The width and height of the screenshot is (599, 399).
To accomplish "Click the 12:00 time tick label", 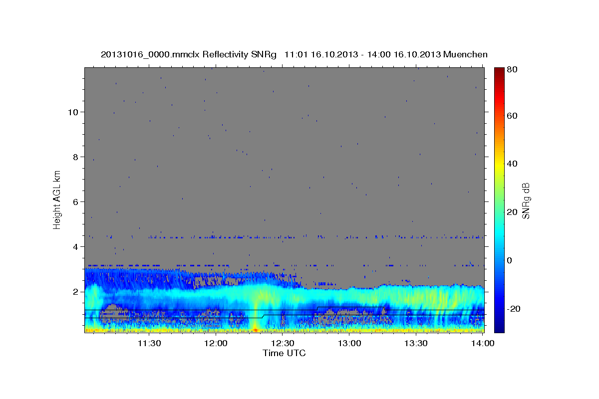I will pyautogui.click(x=216, y=344).
